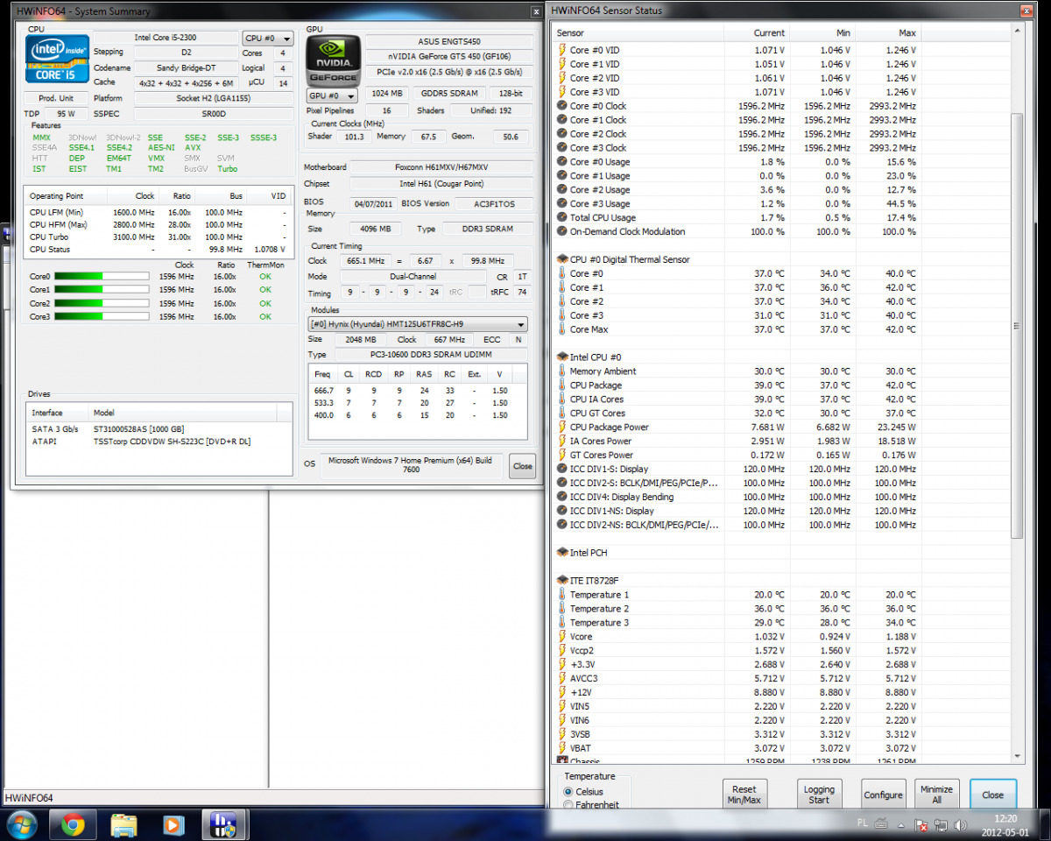Click the lightning icon beside Vcore
Image resolution: width=1051 pixels, height=841 pixels.
pos(562,637)
